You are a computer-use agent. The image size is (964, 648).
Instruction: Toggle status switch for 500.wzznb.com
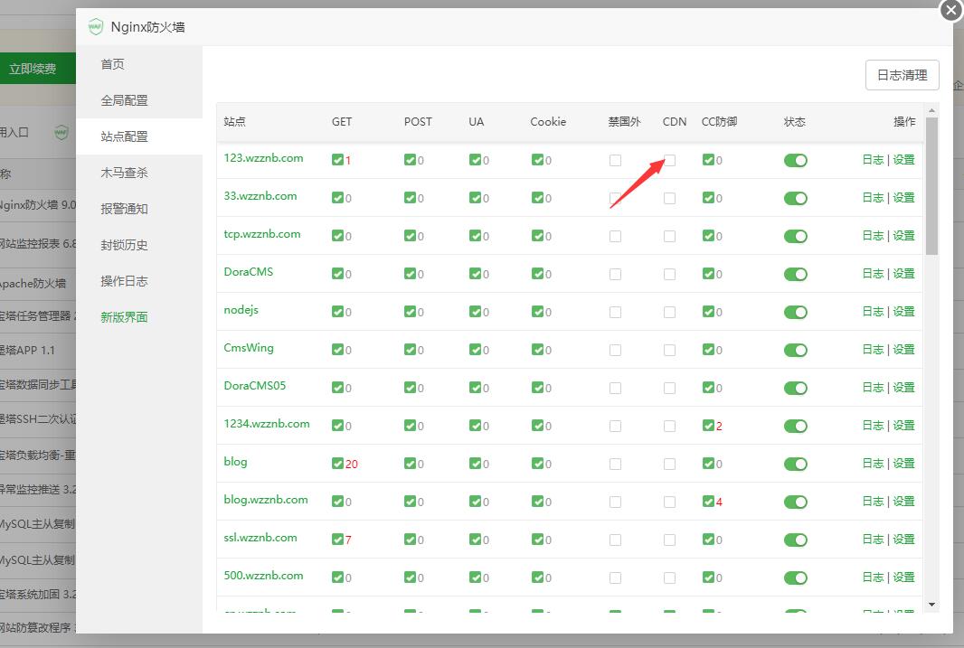pos(796,578)
